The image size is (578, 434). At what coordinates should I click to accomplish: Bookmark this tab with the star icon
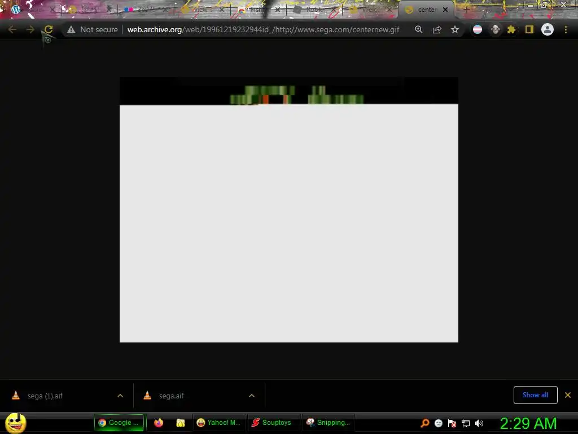tap(455, 29)
